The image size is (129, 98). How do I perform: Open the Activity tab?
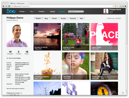(63, 19)
